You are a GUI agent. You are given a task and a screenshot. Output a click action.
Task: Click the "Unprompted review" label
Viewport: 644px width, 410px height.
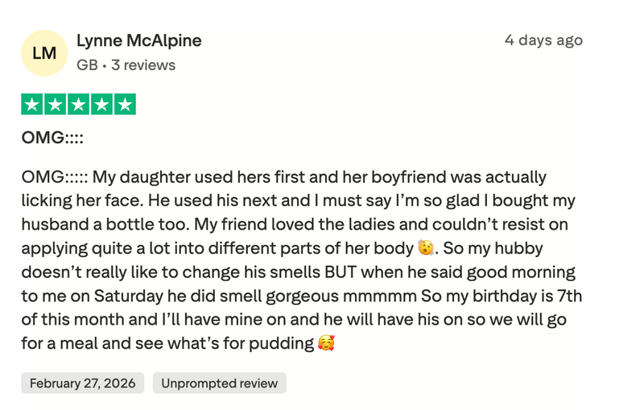[x=219, y=383]
